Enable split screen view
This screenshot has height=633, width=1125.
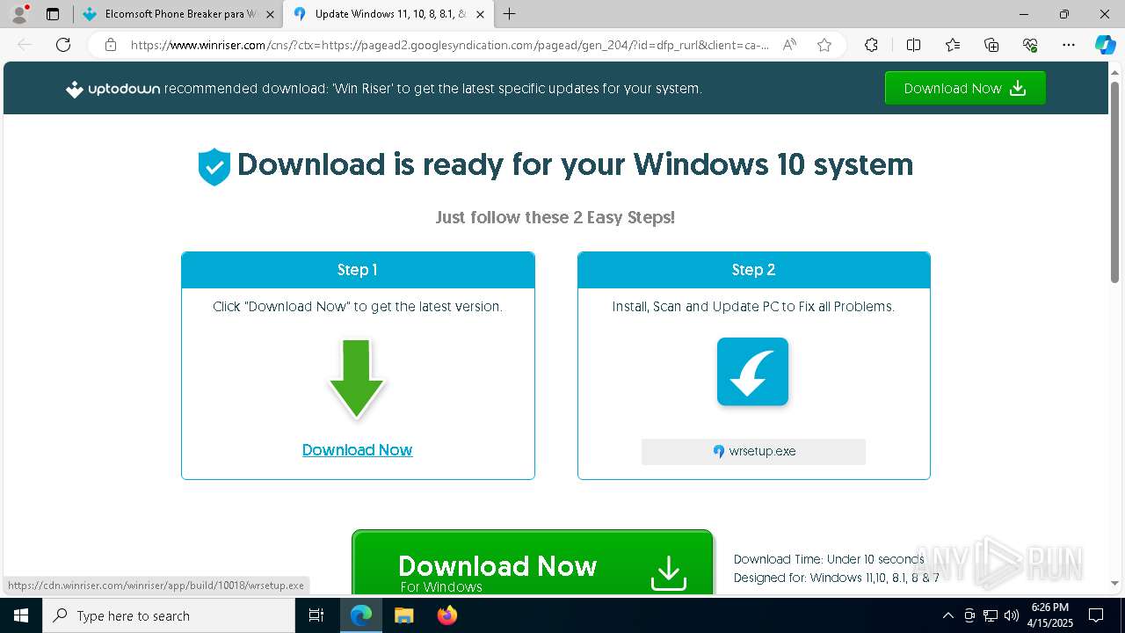[x=913, y=45]
